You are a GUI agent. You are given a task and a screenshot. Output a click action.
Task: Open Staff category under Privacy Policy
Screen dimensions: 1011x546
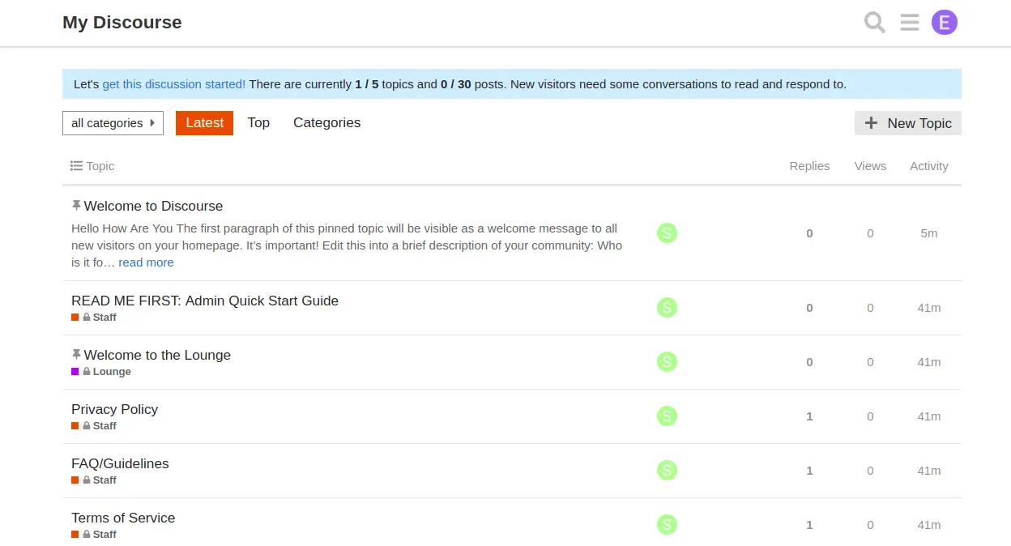click(x=105, y=426)
